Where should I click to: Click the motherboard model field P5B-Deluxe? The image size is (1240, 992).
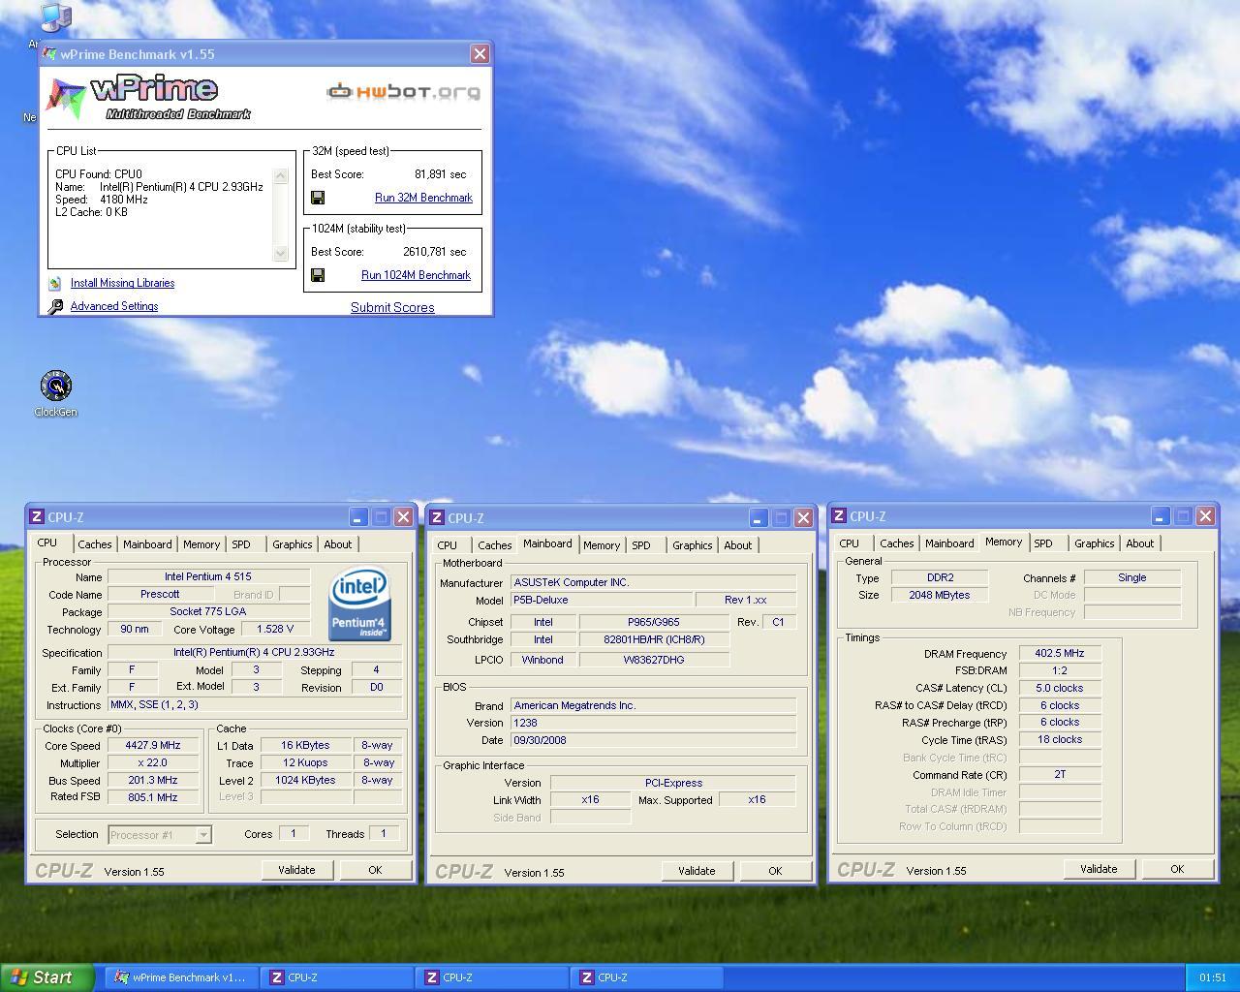[602, 600]
